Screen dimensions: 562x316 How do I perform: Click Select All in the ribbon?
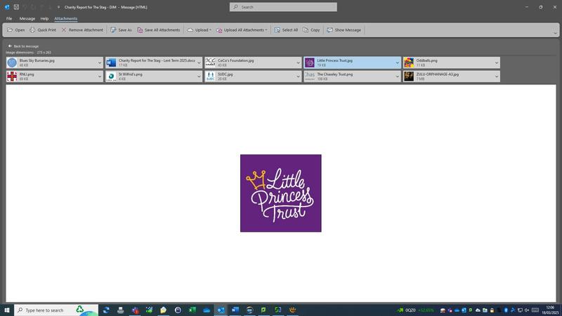click(x=286, y=30)
